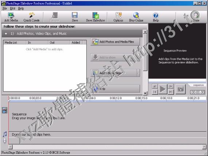Click the Preview toolbar icon

point(55,17)
